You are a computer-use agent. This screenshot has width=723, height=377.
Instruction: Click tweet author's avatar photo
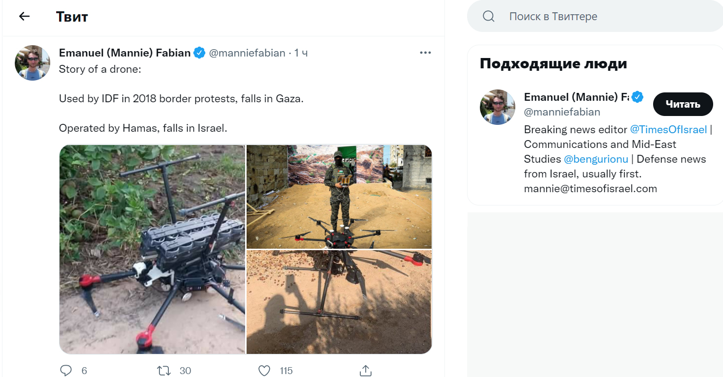32,63
